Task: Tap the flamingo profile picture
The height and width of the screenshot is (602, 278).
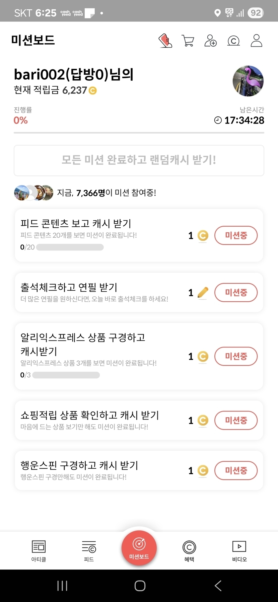Action: (x=248, y=81)
